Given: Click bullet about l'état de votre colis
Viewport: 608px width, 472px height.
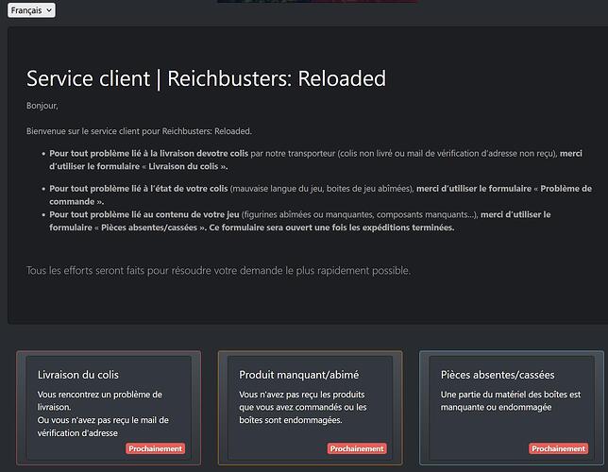Looking at the screenshot, I should pyautogui.click(x=320, y=195).
